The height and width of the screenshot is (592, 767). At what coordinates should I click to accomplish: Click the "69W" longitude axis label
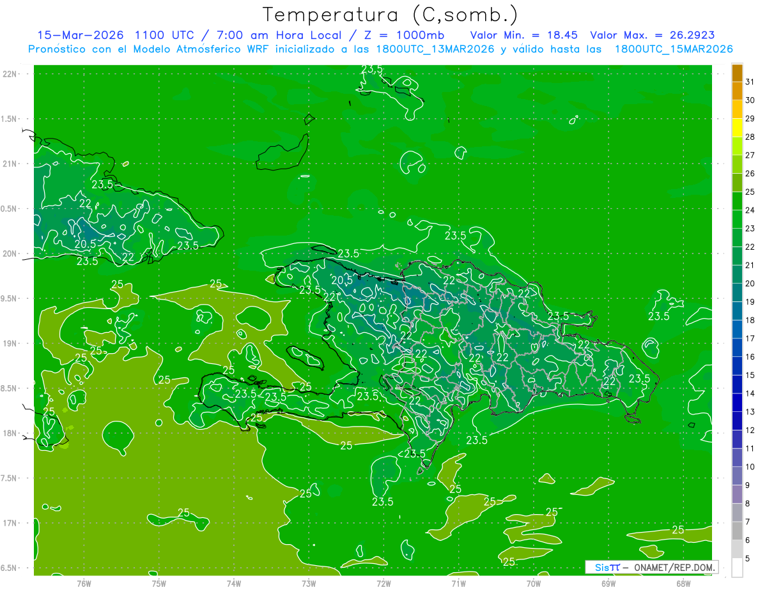tap(608, 583)
